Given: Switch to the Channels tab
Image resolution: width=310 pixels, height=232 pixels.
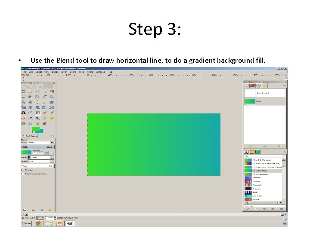Looking at the screenshot, I should pyautogui.click(x=252, y=85).
